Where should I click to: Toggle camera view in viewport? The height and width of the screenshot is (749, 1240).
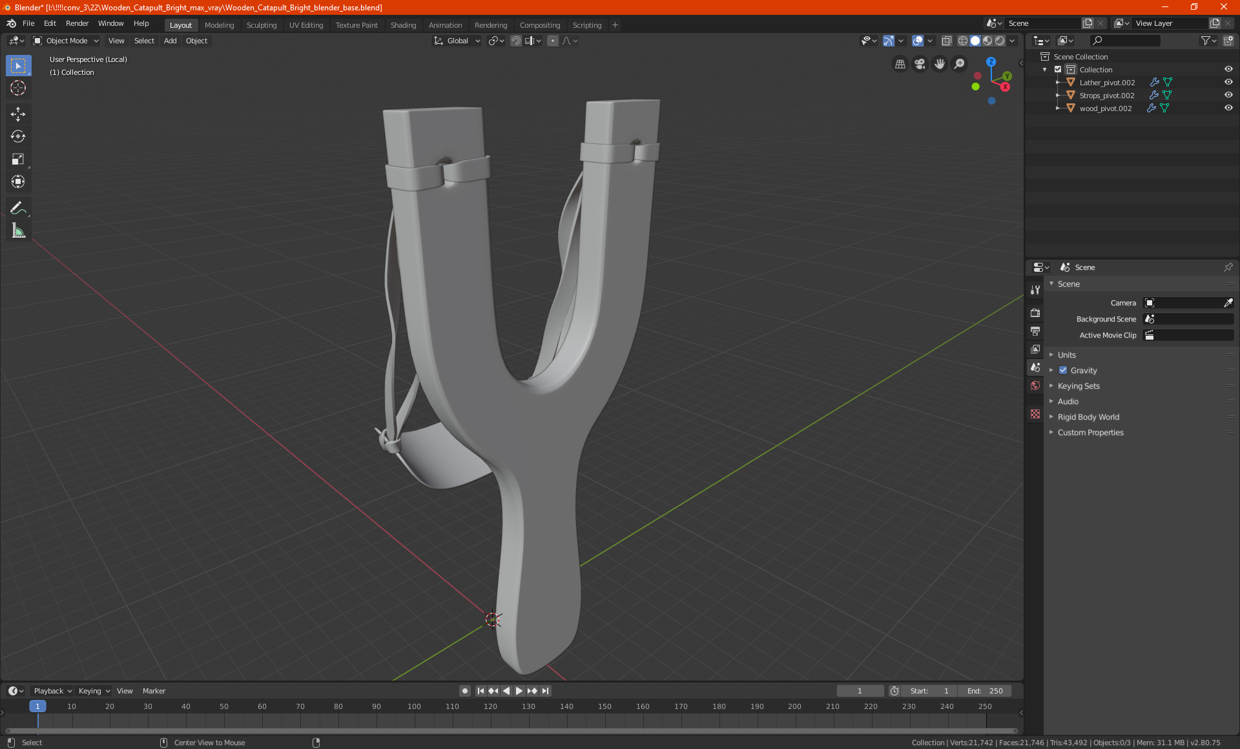(x=920, y=64)
